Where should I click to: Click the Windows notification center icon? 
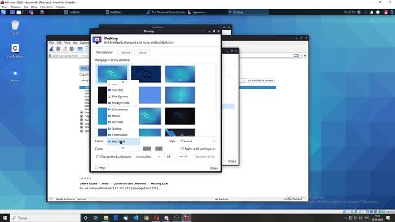click(388, 218)
